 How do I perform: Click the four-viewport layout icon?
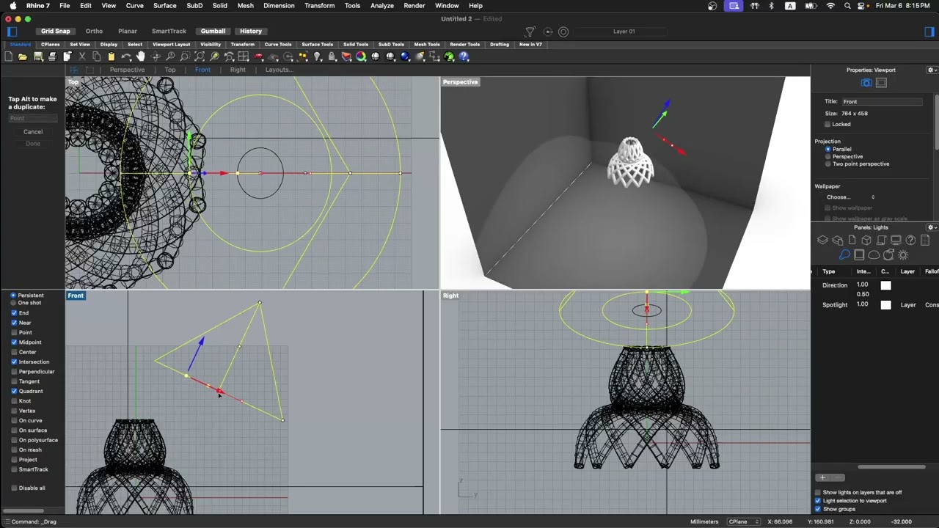pos(244,56)
